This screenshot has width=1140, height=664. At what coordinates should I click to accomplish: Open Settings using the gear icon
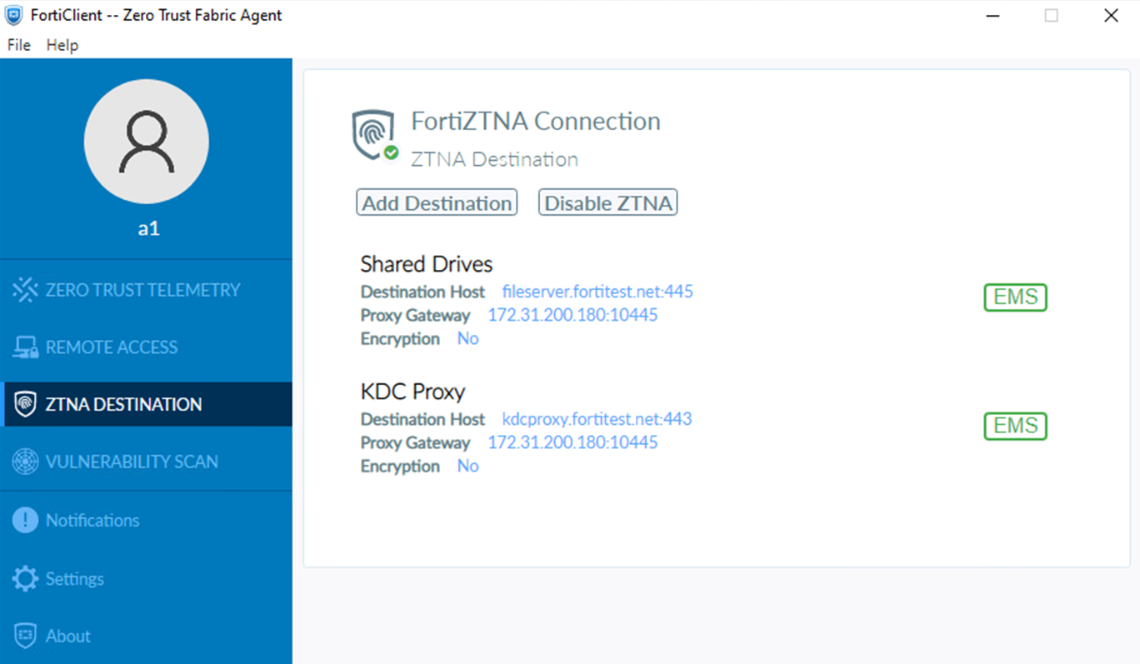[26, 578]
